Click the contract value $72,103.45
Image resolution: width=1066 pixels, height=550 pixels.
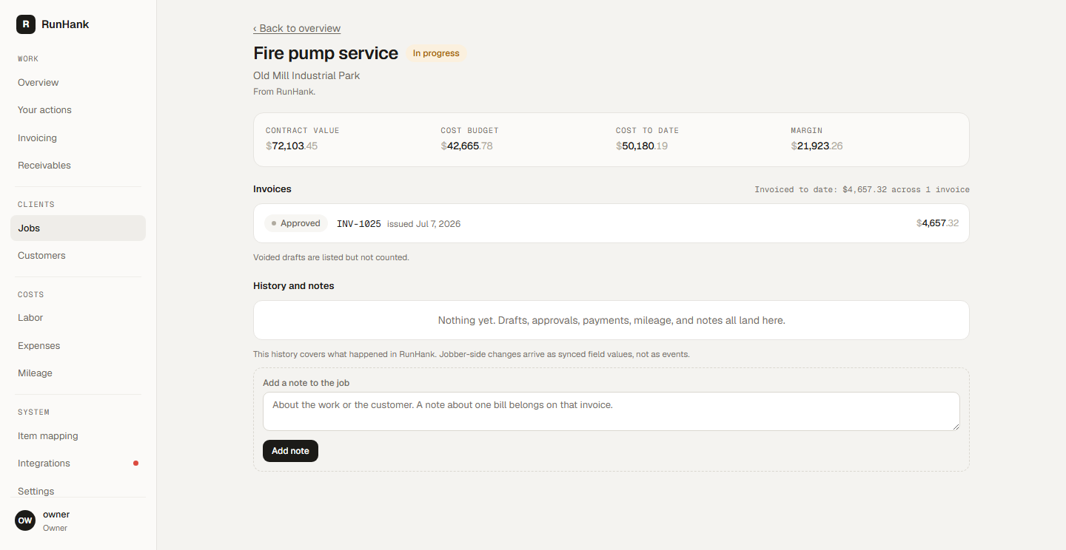click(x=292, y=146)
